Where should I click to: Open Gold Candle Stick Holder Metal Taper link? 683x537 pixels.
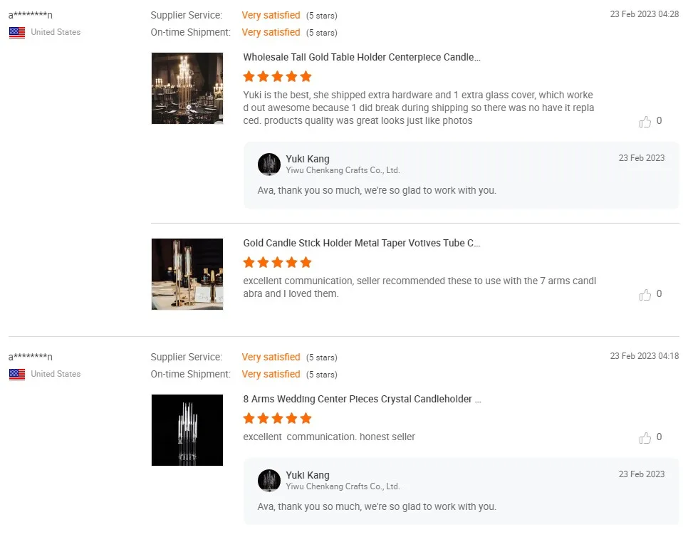click(362, 243)
